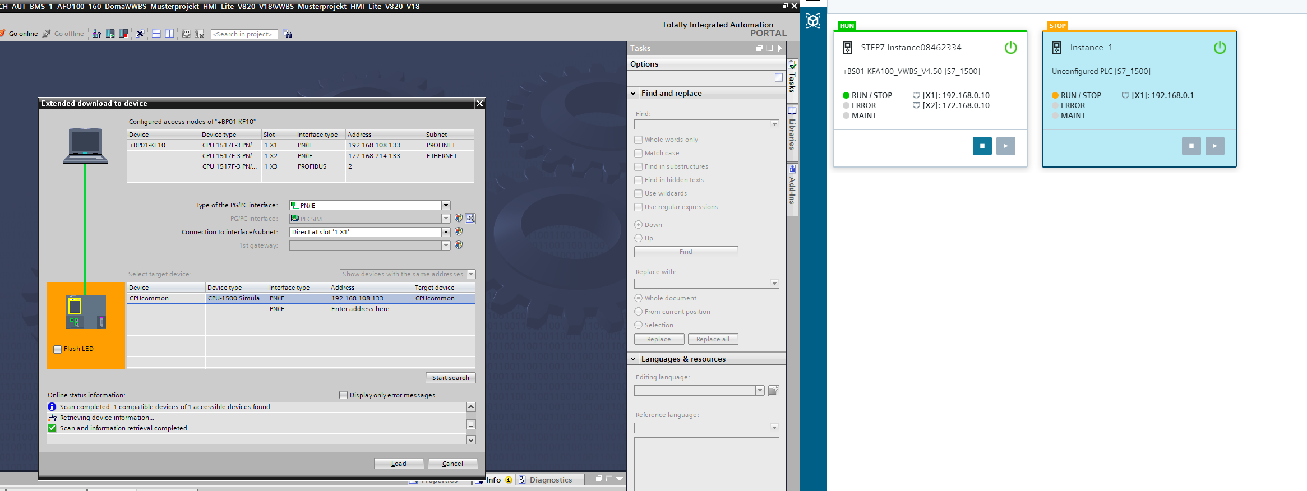
Task: Click the Stop CPU toolbar icon
Action: [124, 34]
